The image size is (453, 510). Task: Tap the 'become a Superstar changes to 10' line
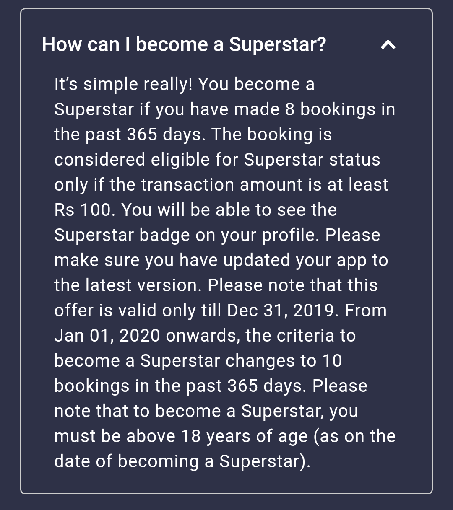click(198, 361)
